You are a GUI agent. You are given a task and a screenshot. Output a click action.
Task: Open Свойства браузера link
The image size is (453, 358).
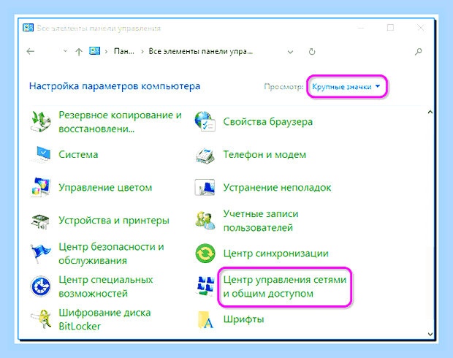(268, 121)
